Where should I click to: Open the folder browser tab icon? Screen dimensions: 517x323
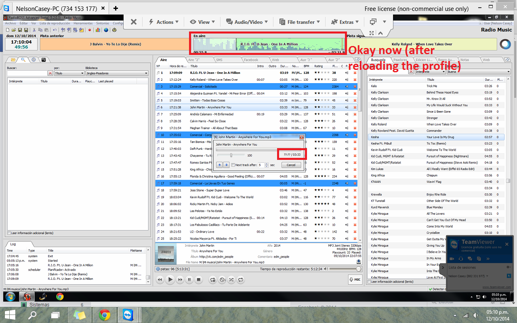click(13, 60)
